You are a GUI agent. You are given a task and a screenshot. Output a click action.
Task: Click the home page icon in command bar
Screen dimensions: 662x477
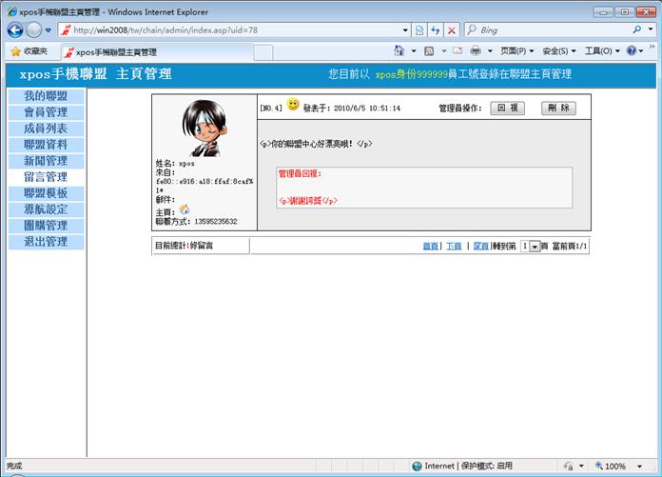coord(399,51)
